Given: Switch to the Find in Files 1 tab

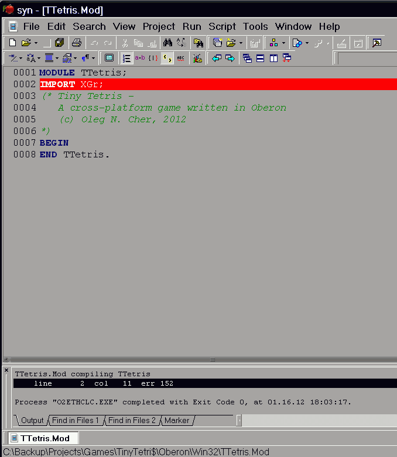Looking at the screenshot, I should tap(76, 420).
